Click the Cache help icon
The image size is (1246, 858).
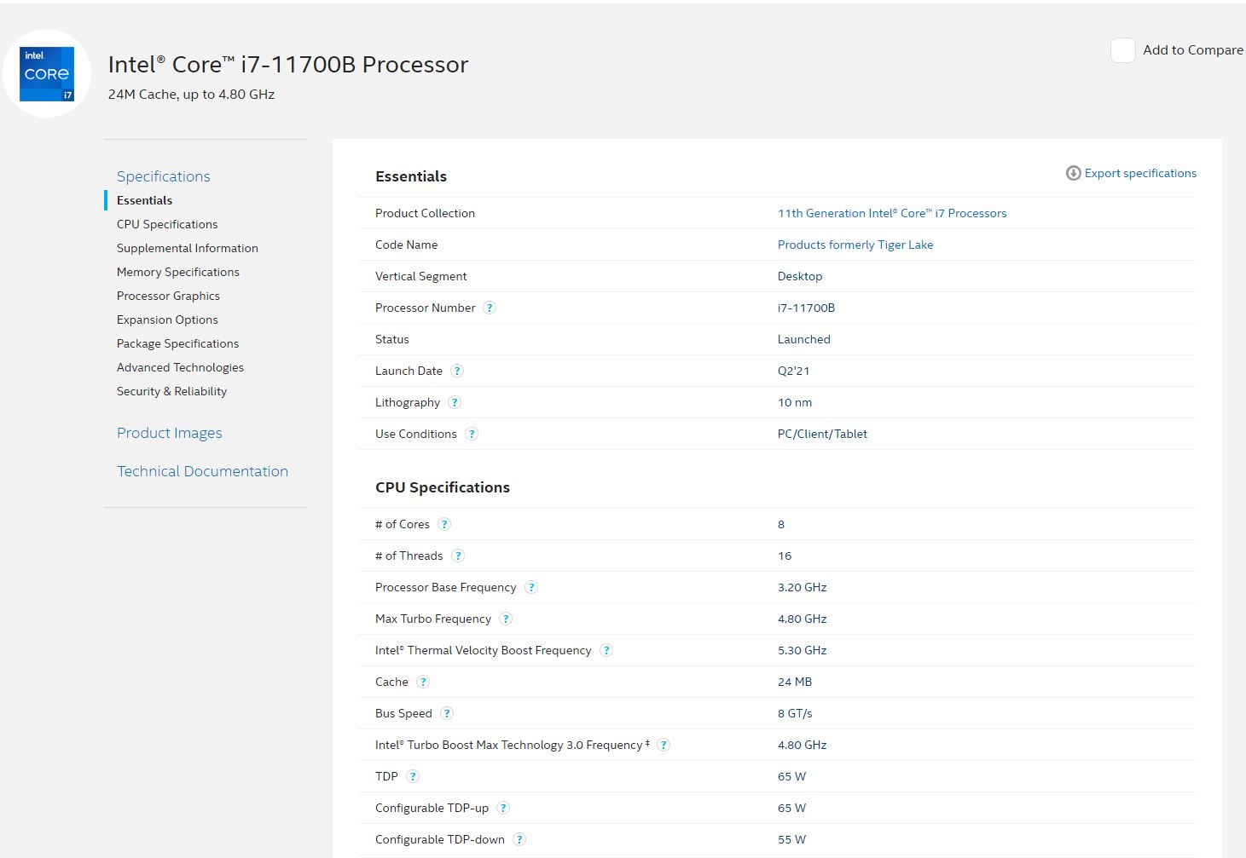pos(423,682)
